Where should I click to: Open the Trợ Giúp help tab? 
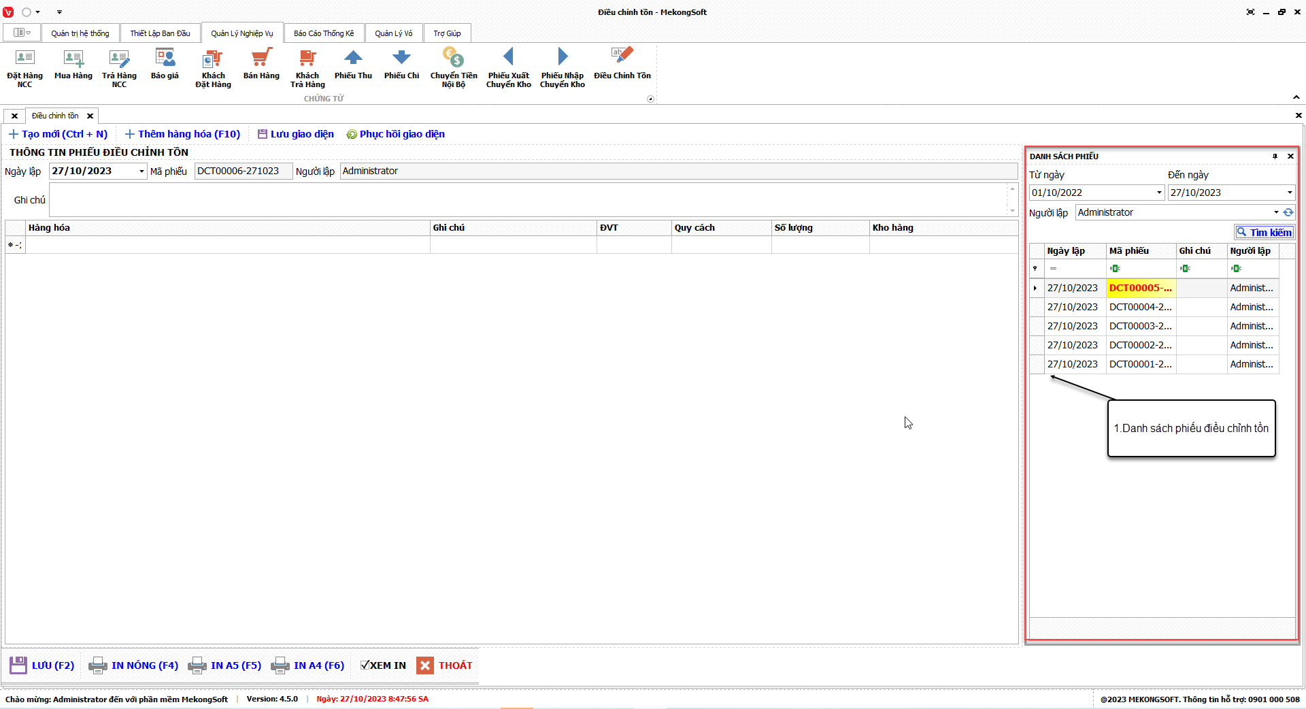[447, 33]
